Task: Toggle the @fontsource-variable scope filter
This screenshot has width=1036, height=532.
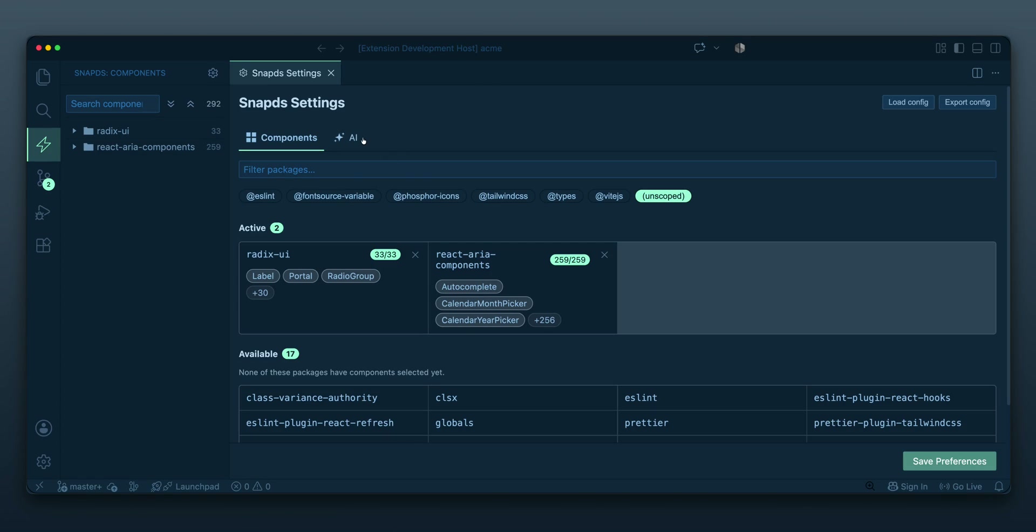Action: (x=333, y=196)
